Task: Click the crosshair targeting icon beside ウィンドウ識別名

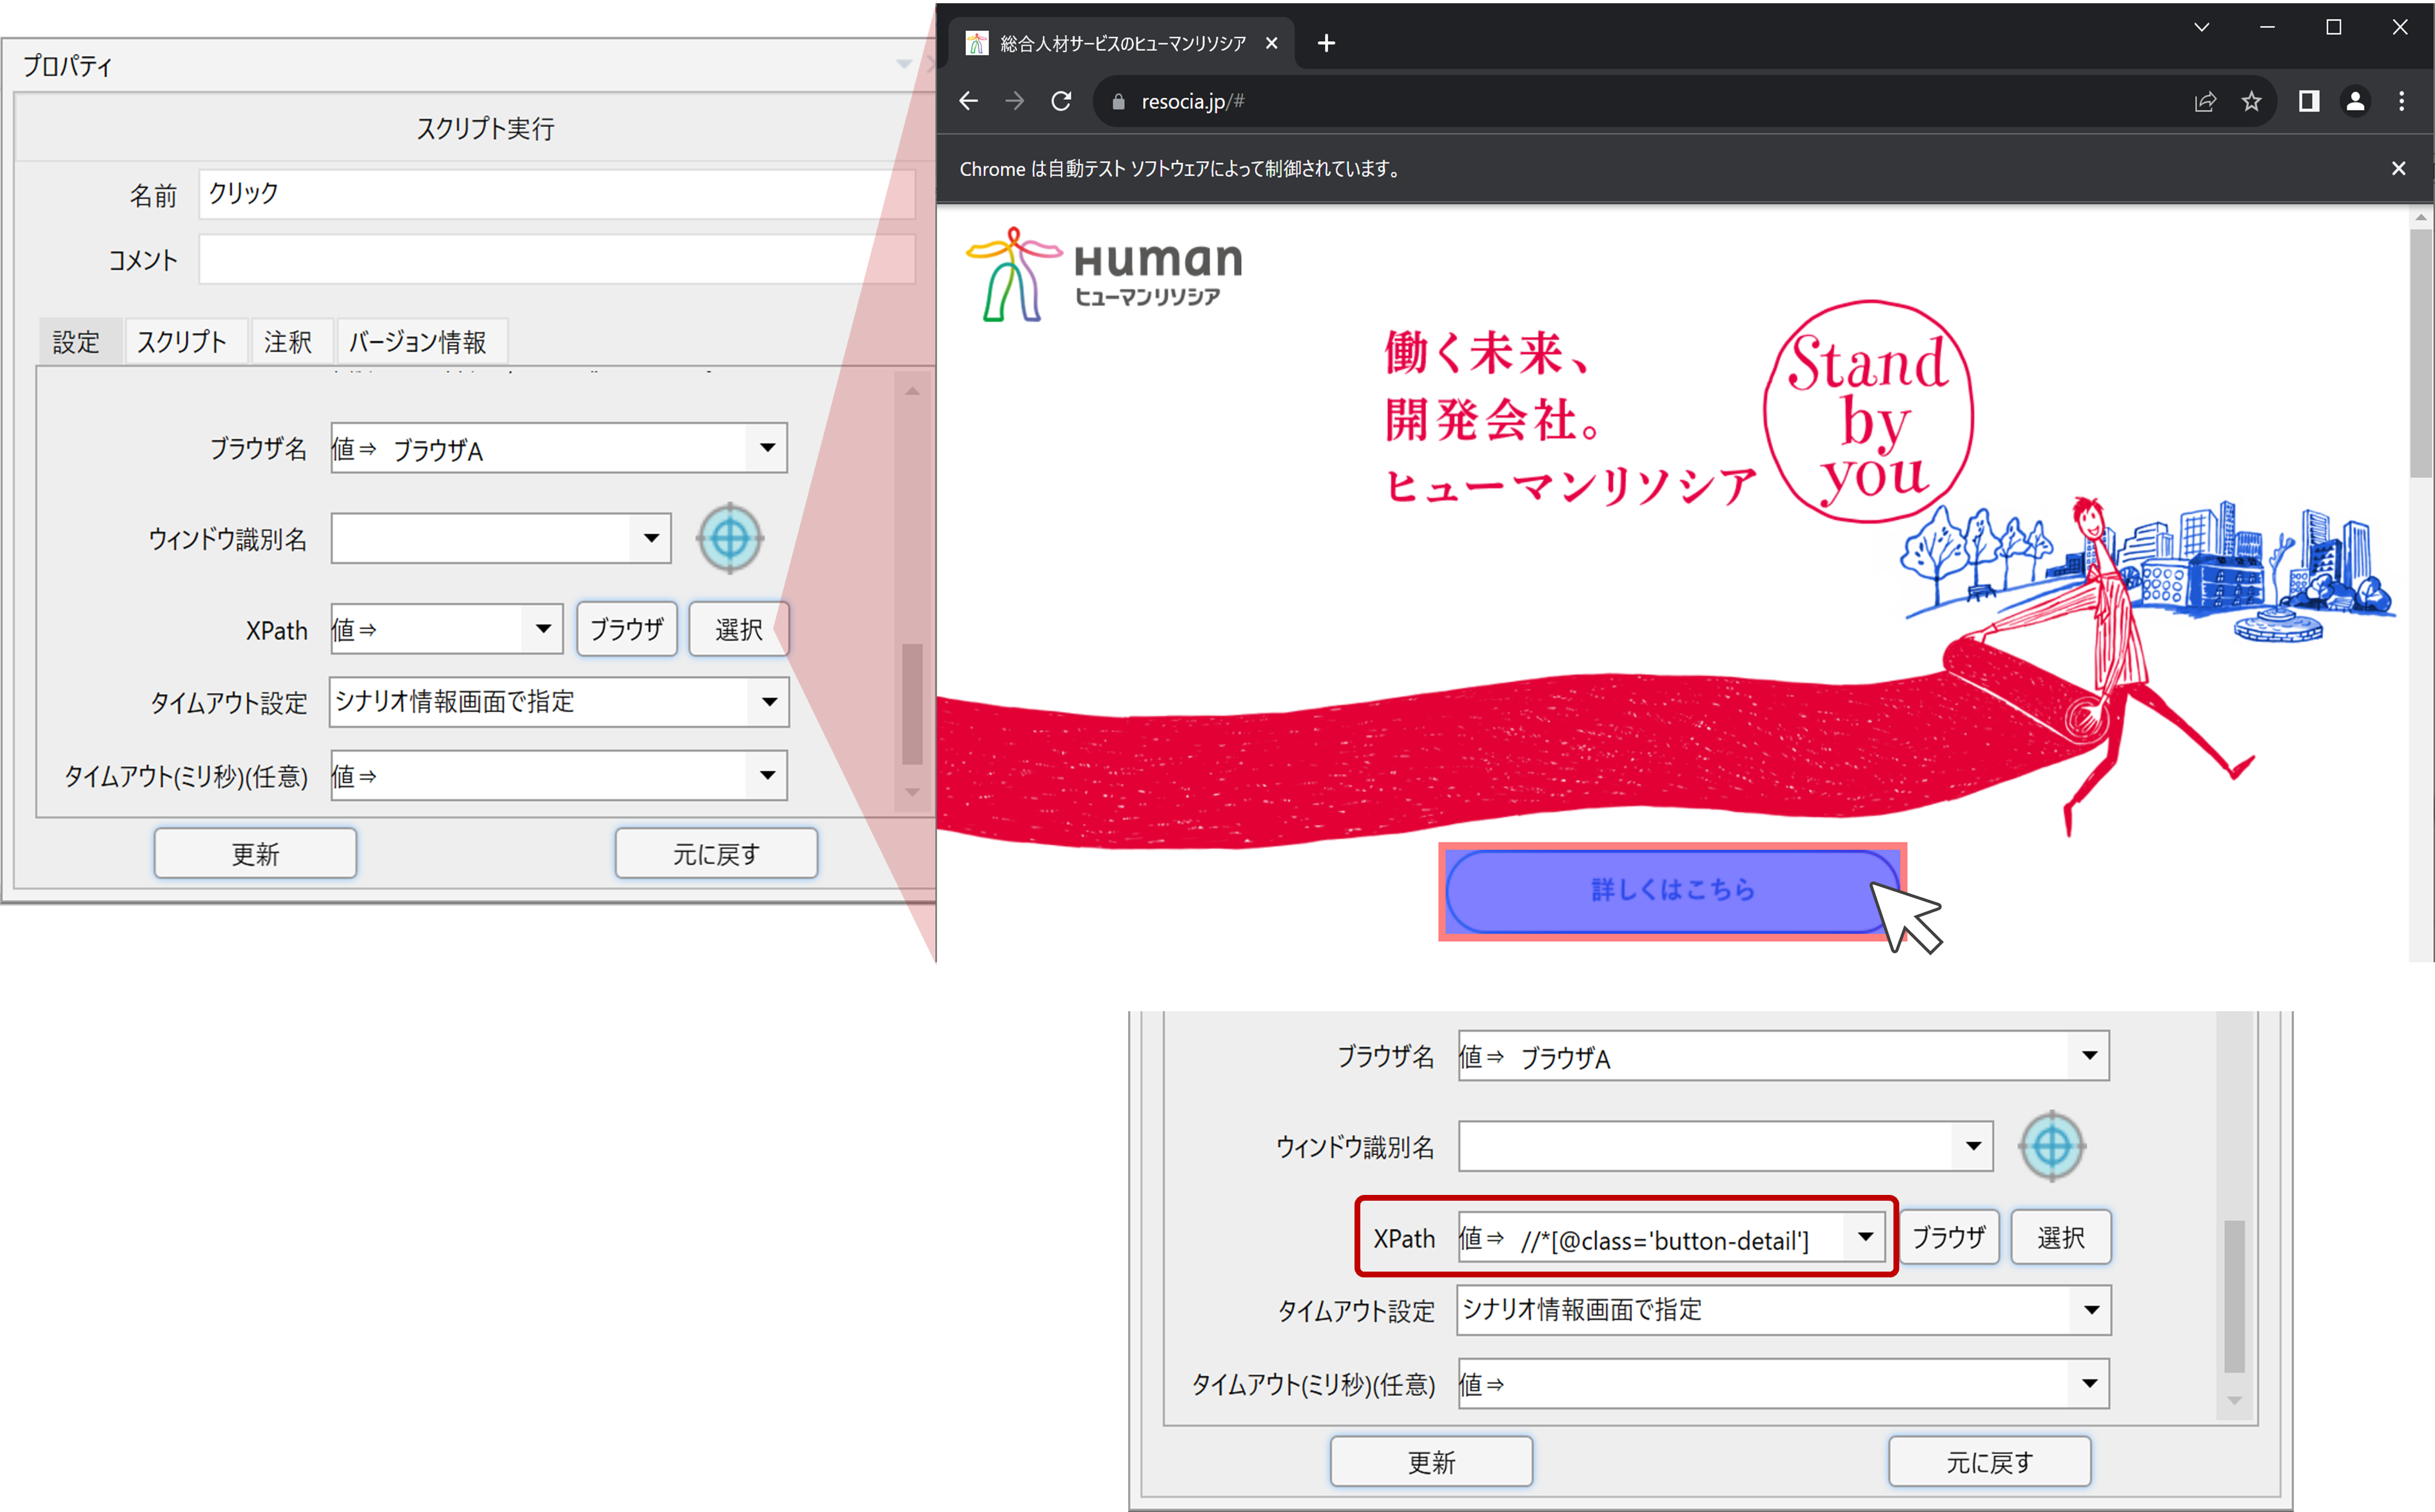Action: 729,539
